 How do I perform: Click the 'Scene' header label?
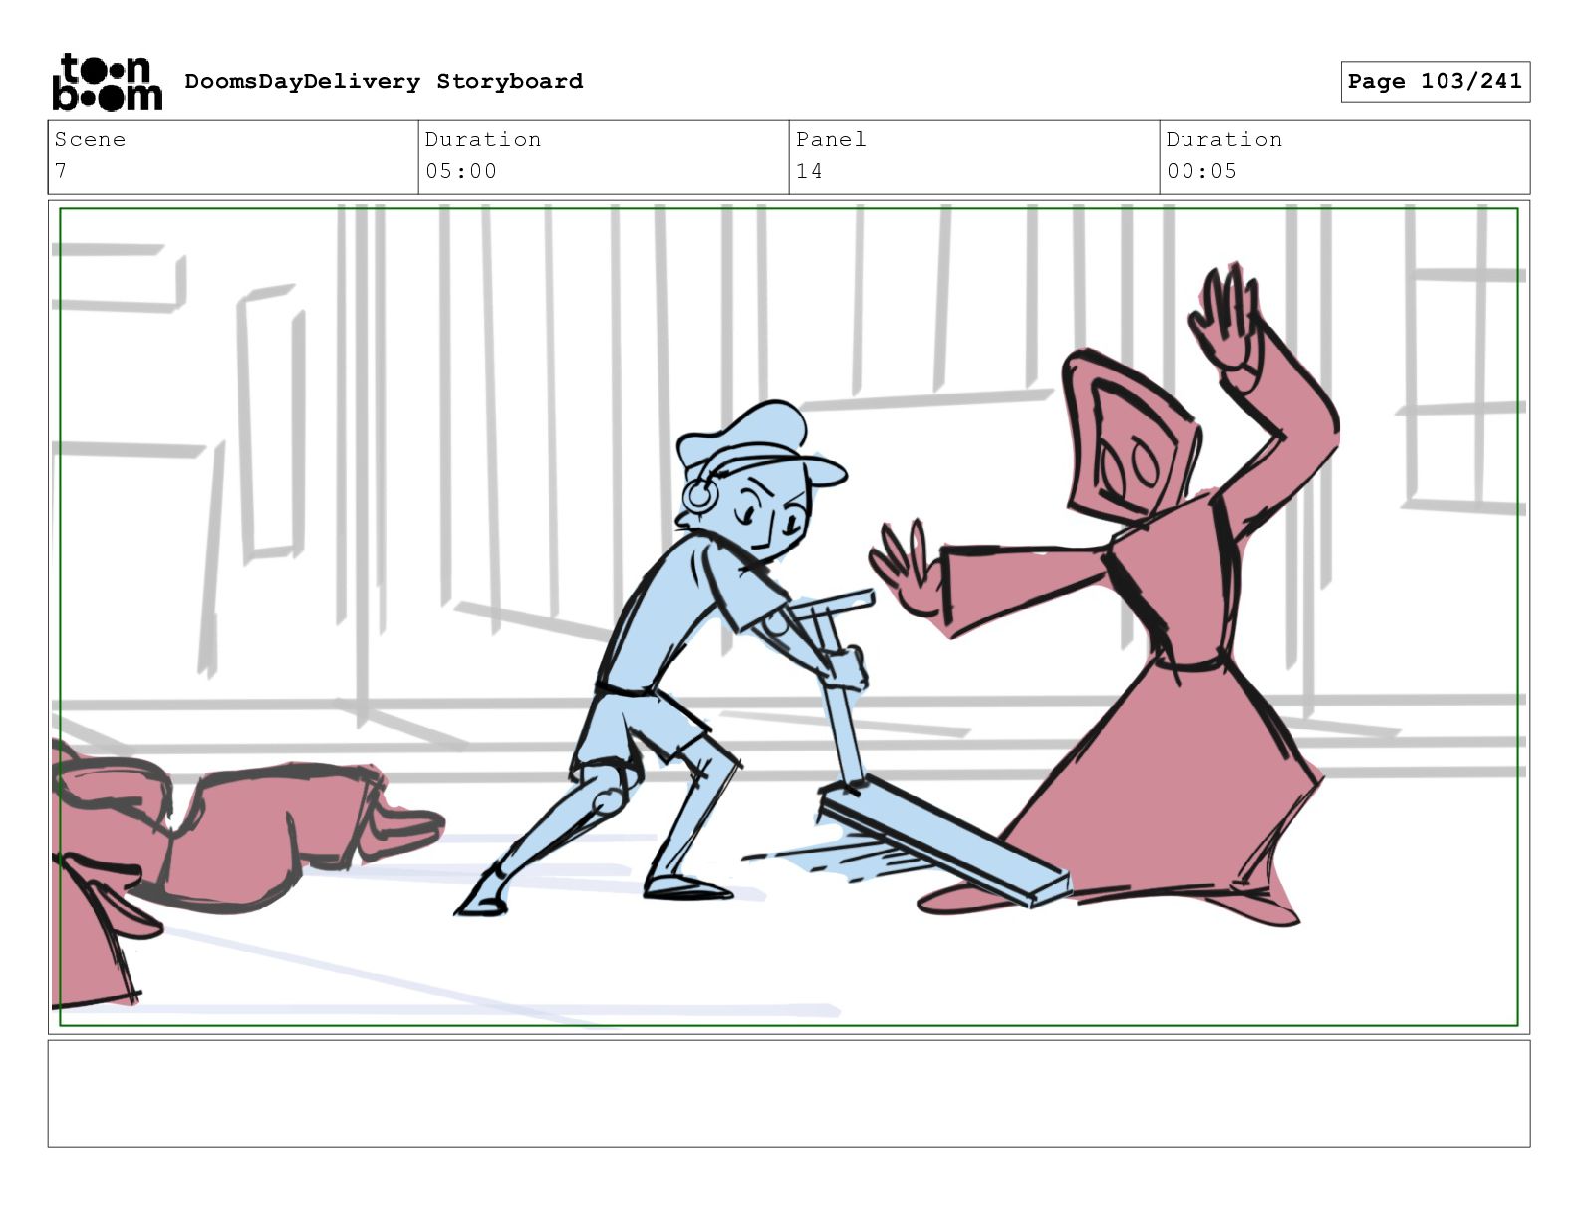click(x=90, y=139)
